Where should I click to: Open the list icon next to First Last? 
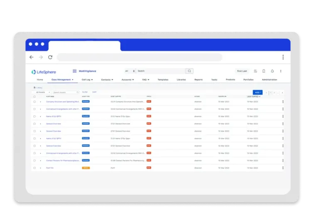[x=255, y=71]
